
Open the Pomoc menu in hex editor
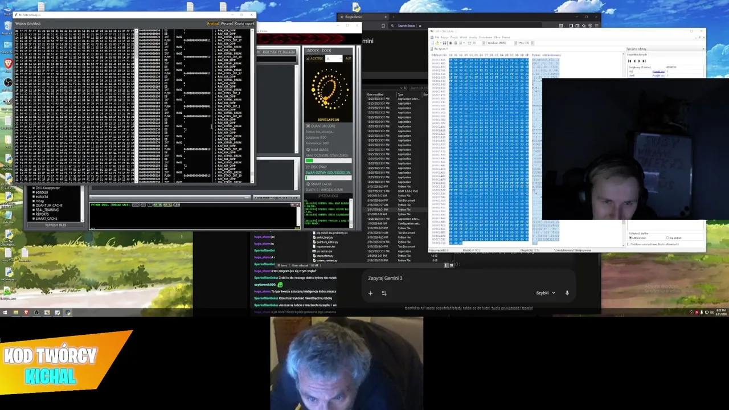coord(506,38)
